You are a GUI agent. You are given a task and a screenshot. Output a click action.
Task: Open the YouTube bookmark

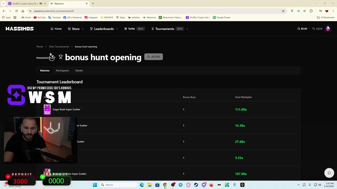(x=39, y=18)
